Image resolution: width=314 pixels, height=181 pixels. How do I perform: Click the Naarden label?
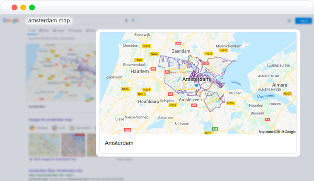[x=256, y=105]
